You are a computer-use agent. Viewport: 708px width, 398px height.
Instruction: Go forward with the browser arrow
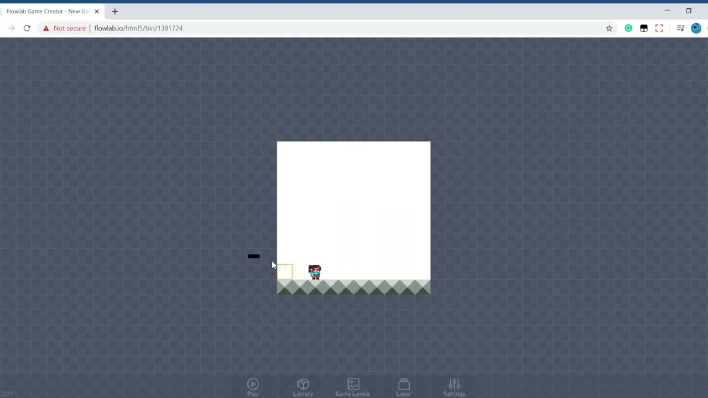(x=11, y=28)
